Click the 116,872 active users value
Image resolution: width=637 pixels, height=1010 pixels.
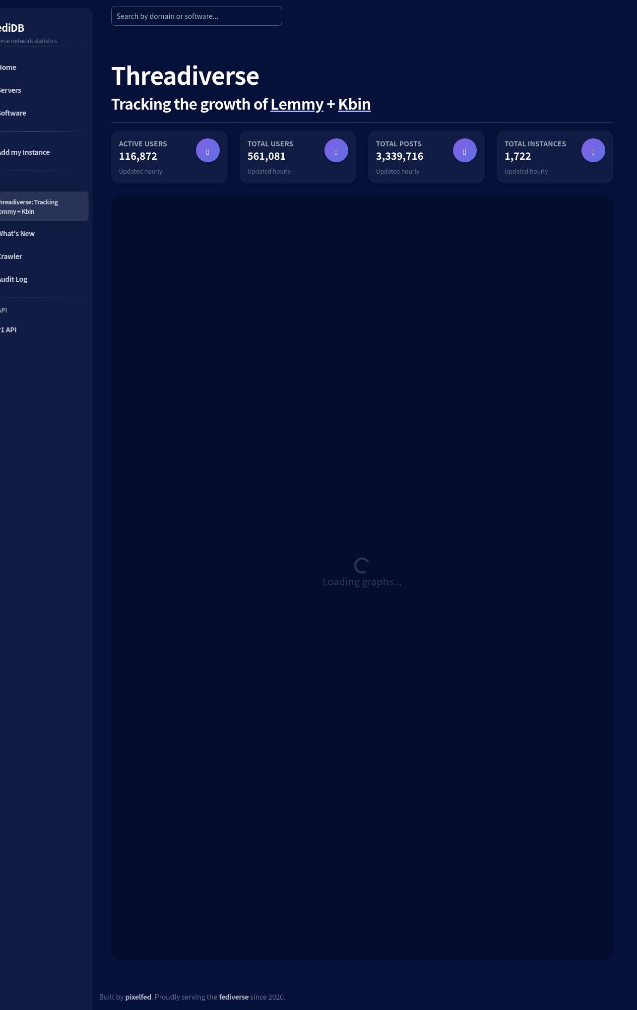(x=138, y=156)
